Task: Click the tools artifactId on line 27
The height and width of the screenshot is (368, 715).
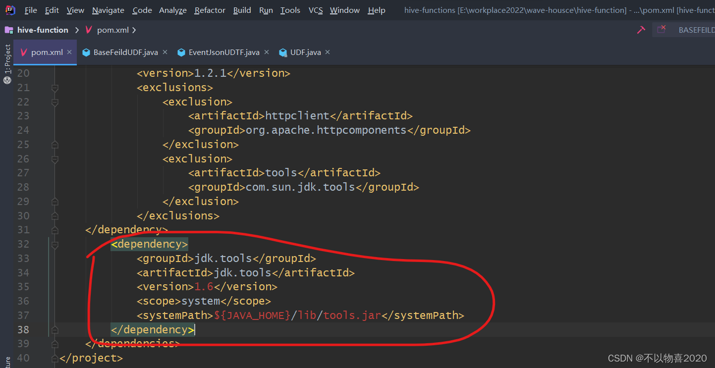Action: (281, 173)
